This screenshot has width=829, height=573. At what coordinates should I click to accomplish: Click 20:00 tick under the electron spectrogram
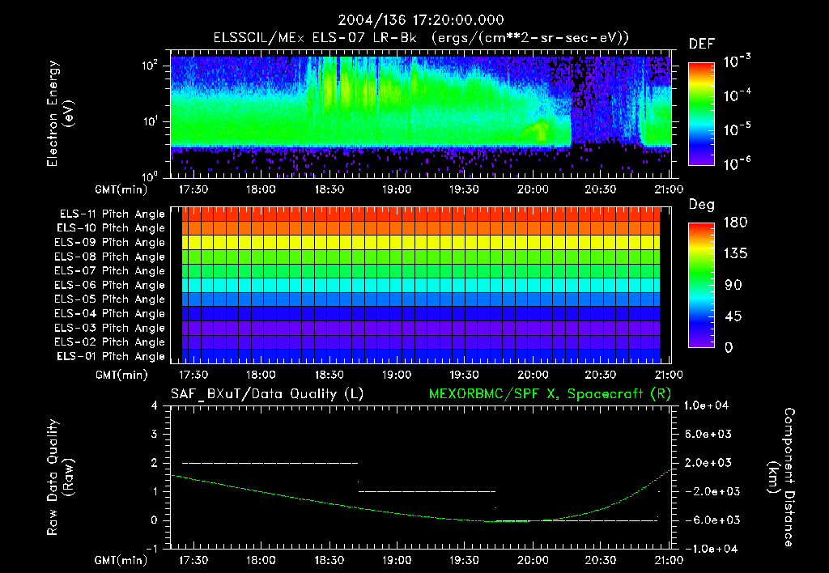[x=533, y=189]
